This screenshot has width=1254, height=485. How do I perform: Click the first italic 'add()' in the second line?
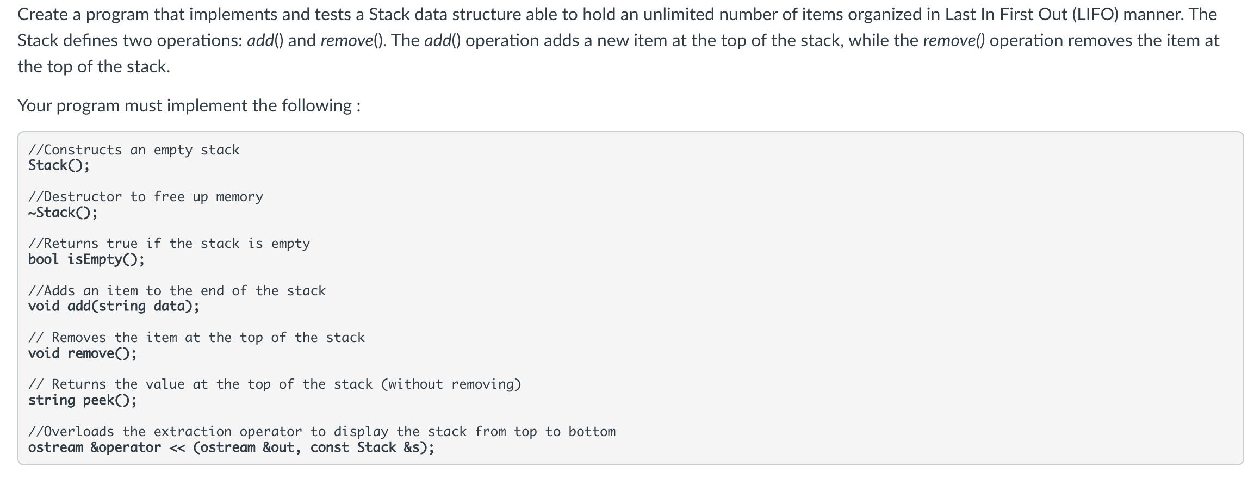(x=265, y=41)
